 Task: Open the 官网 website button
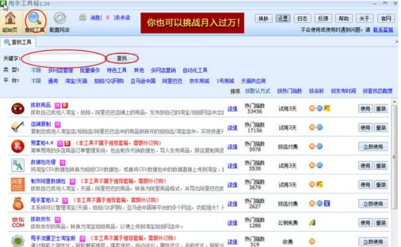click(386, 19)
